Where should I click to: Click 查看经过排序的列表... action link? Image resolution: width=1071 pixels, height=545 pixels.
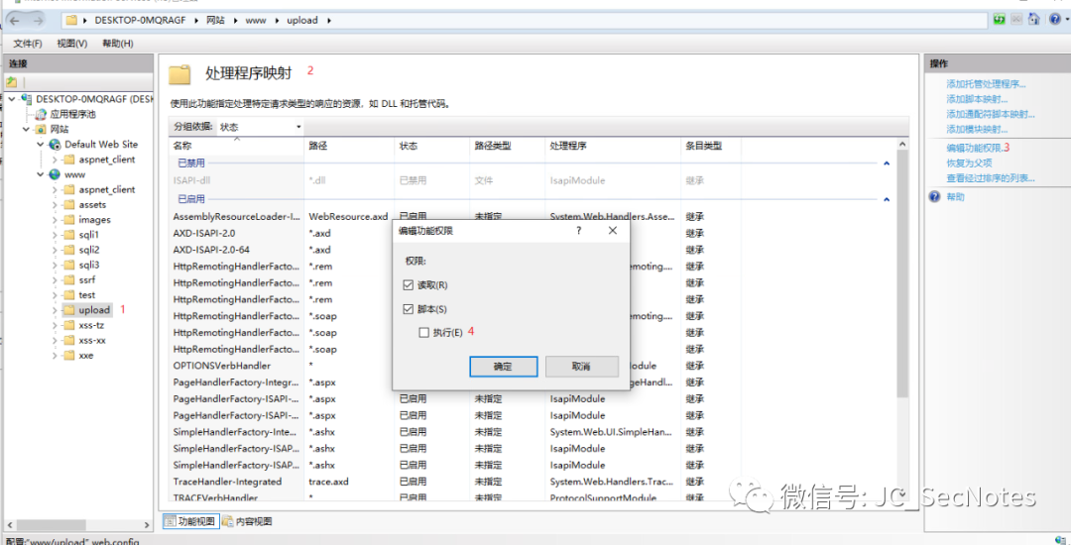point(991,178)
